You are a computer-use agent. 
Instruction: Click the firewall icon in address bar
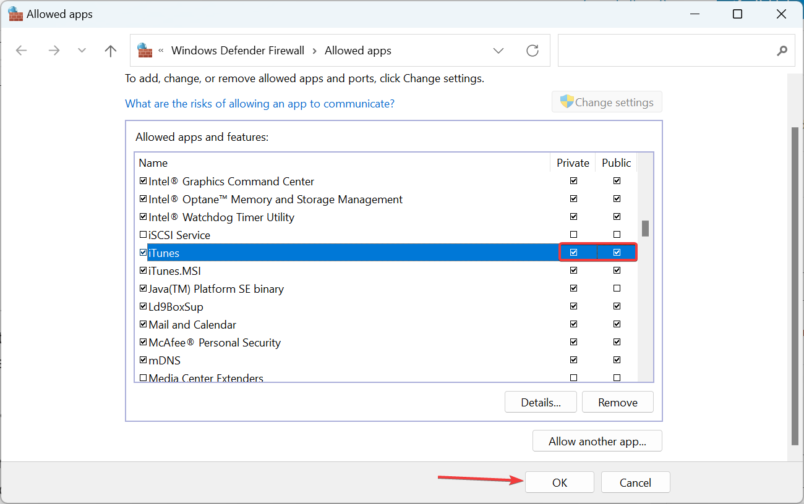point(145,51)
